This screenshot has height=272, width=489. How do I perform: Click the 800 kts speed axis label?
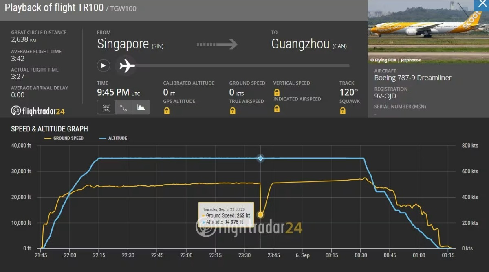point(470,146)
